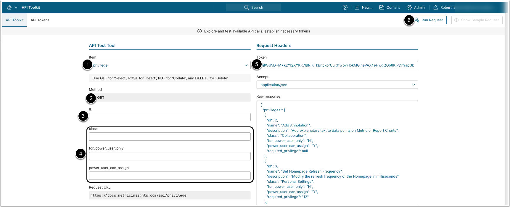Open the Accept dropdown application/json

(337, 85)
